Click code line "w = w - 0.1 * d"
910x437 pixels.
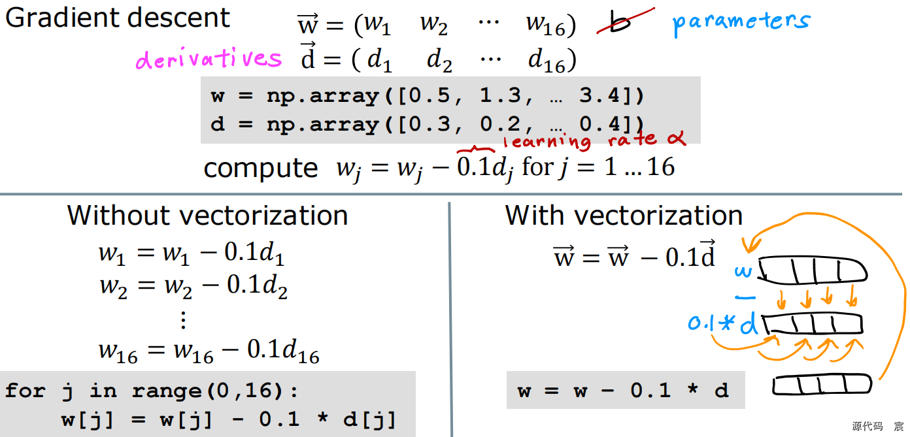623,391
